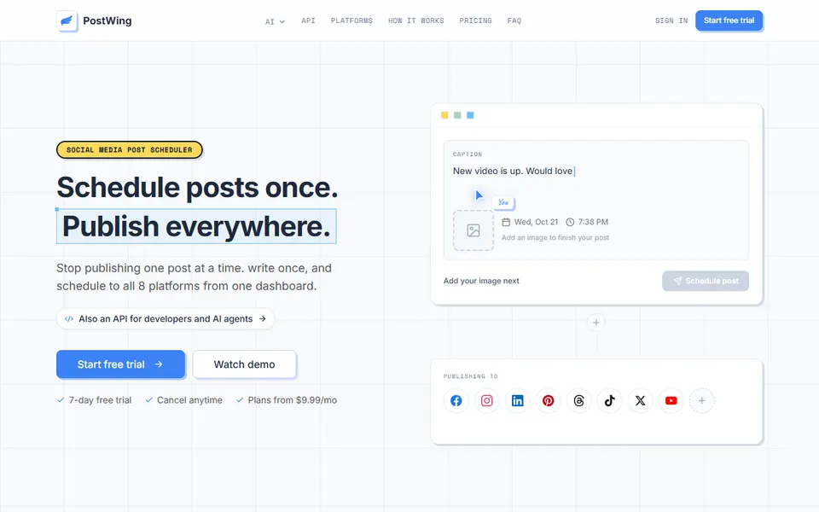Open API for developers and AI agents link
Viewport: 819px width, 512px height.
(x=166, y=318)
